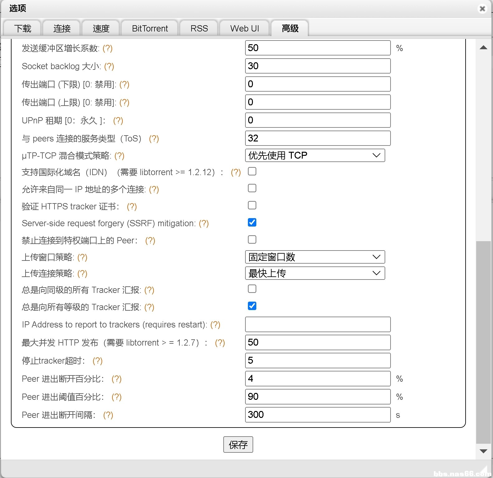Show help for 上传窗口策略
493x478 pixels.
pyautogui.click(x=82, y=257)
